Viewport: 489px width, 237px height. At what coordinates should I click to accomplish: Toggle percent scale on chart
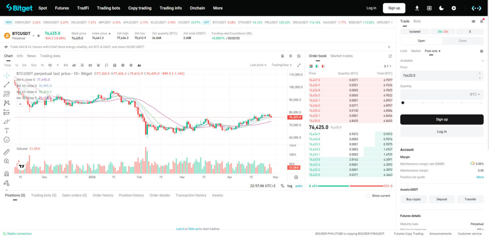pyautogui.click(x=282, y=186)
